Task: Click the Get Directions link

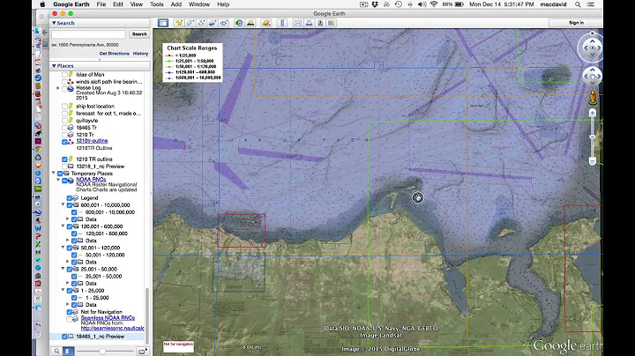Action: point(114,54)
